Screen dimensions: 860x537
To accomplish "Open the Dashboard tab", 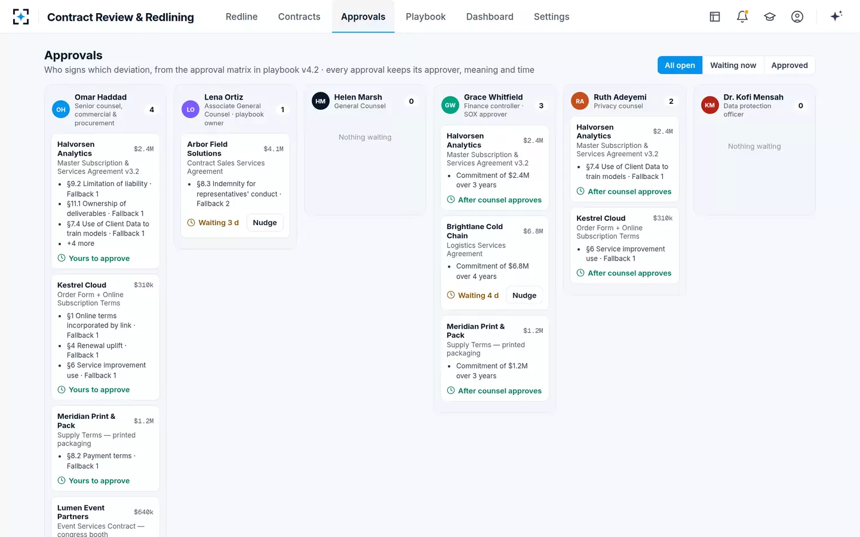I will (490, 17).
